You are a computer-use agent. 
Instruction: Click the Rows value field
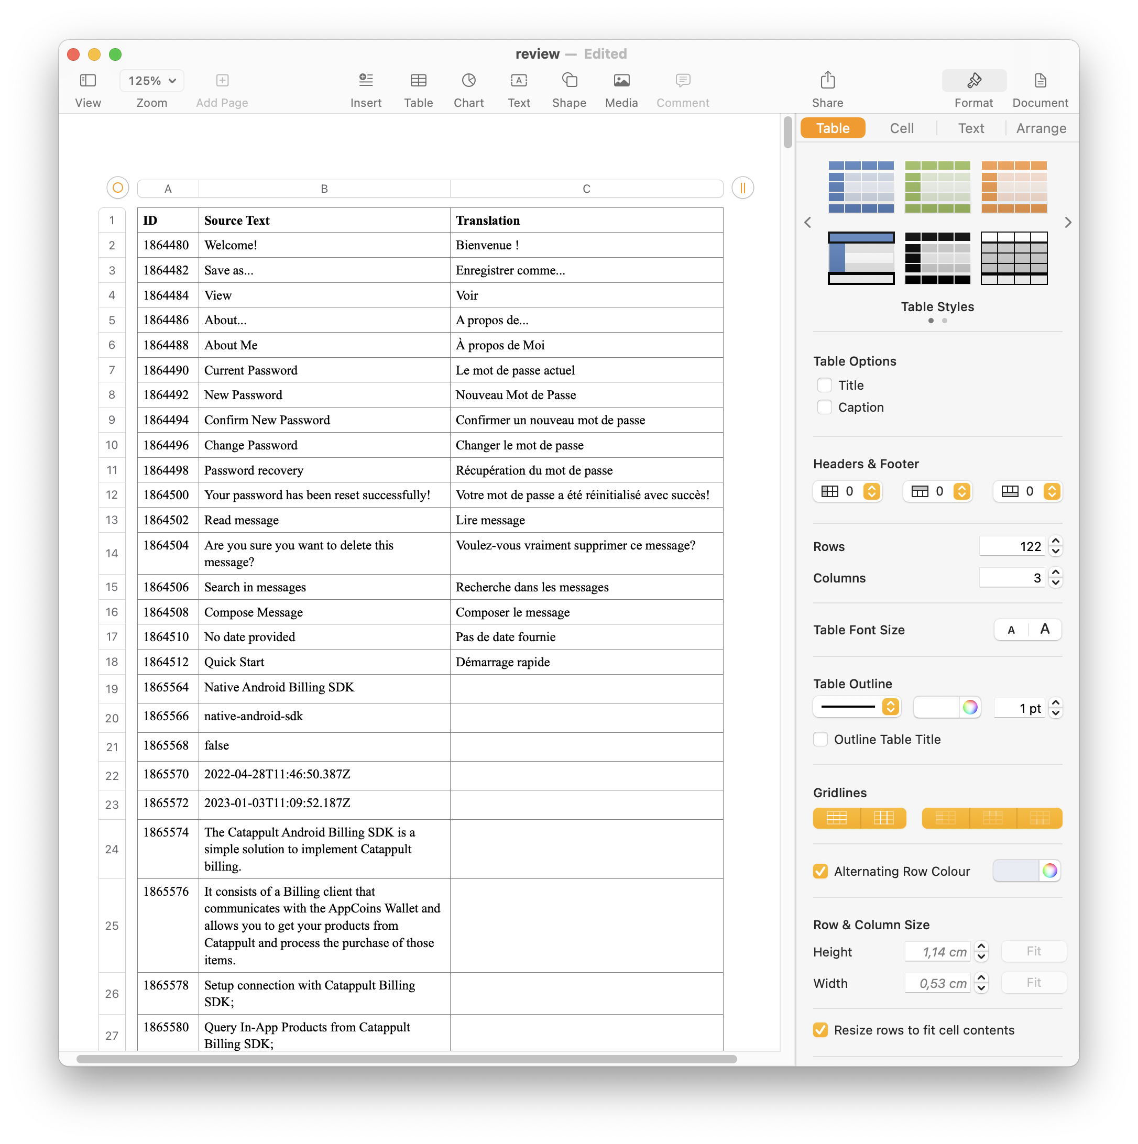pyautogui.click(x=1013, y=546)
